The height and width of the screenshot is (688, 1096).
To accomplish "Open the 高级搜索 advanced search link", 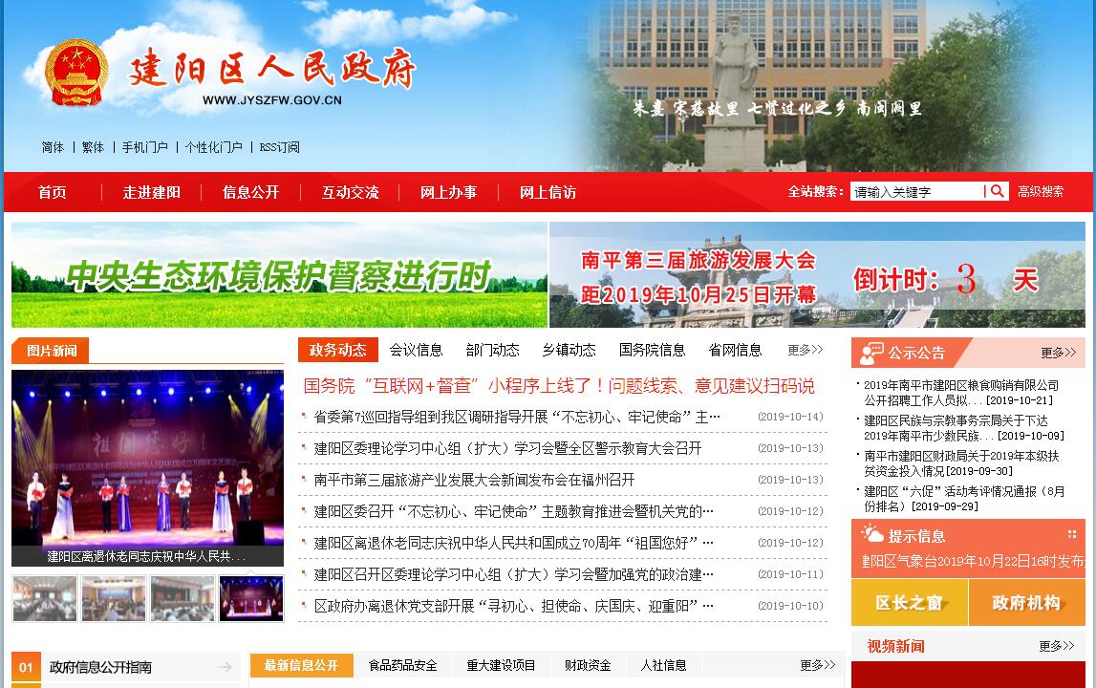I will coord(1040,191).
